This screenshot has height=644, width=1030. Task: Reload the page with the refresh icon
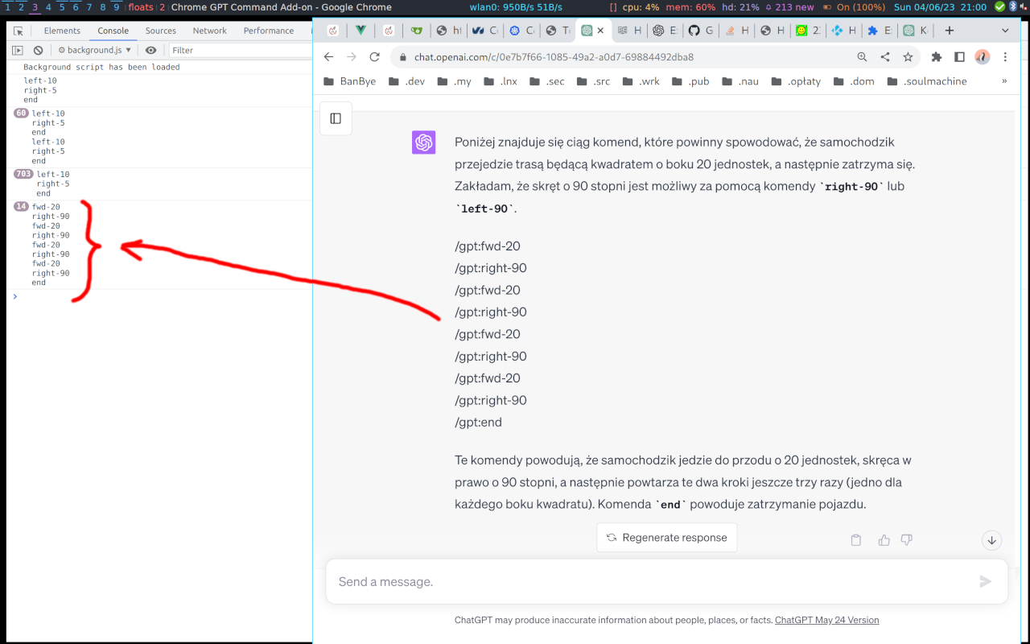[x=374, y=57]
